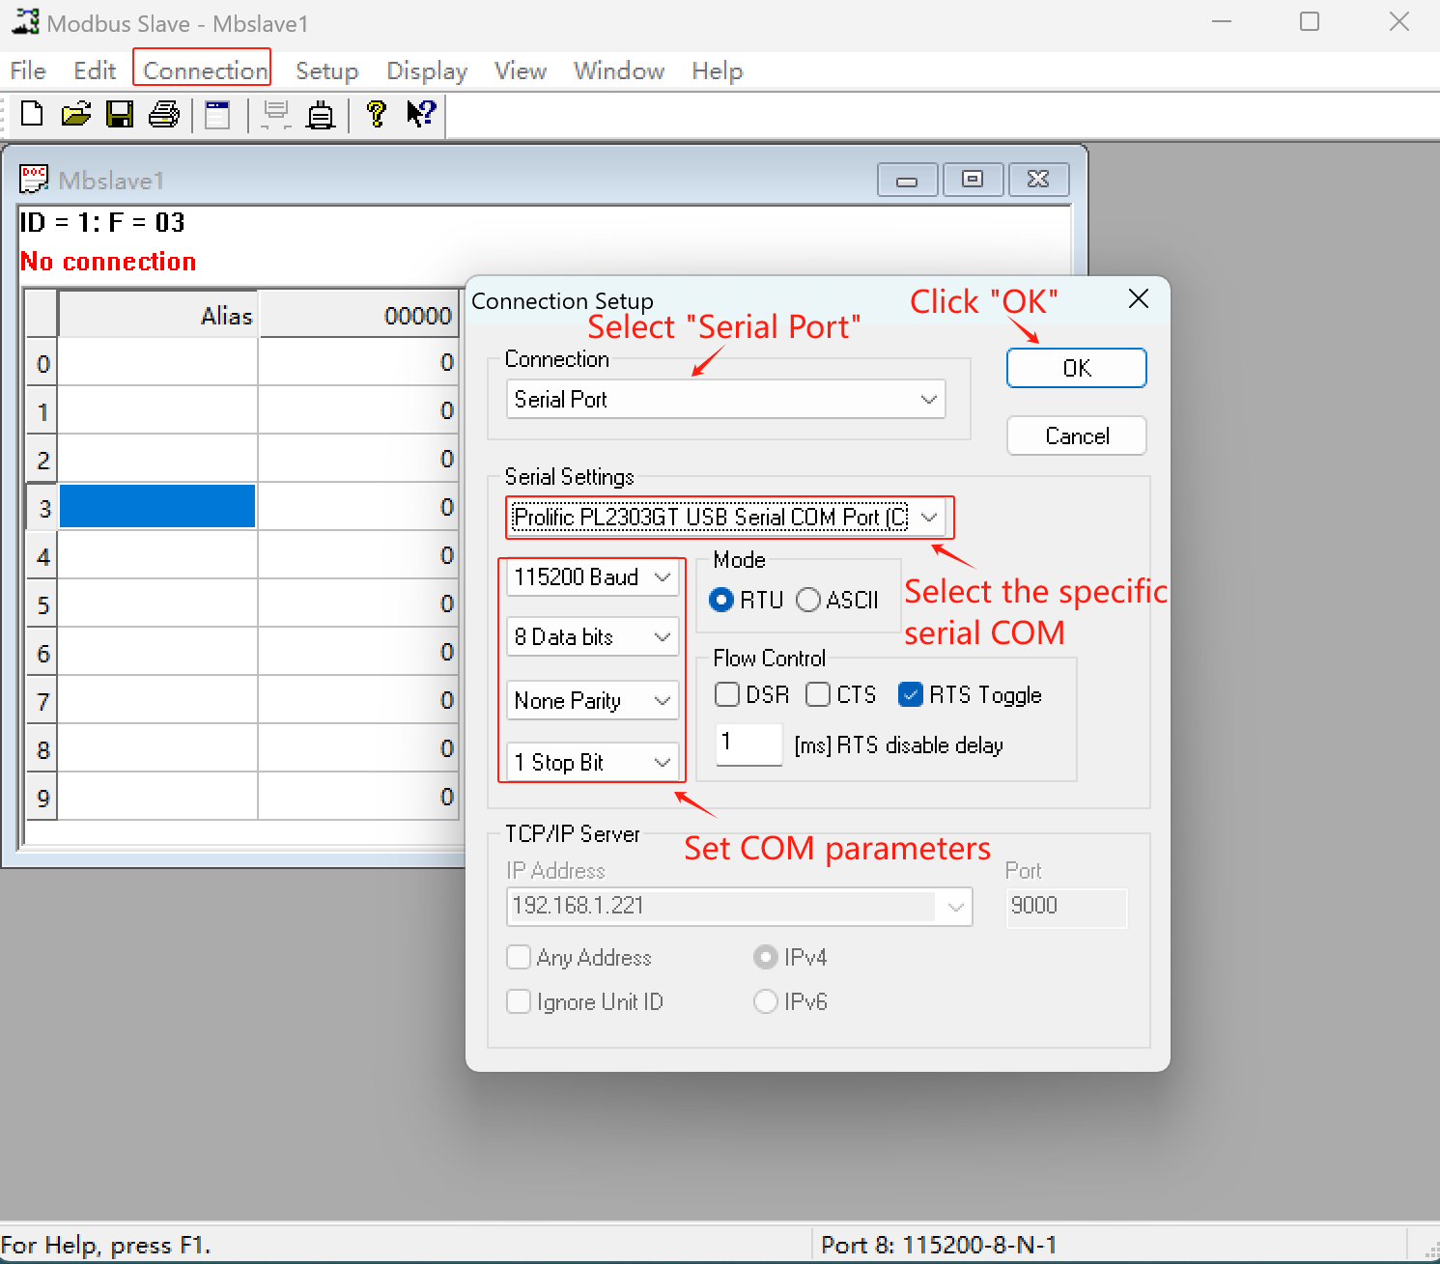Click the context help arrow icon
Screen dimensions: 1440x1264
[x=421, y=114]
